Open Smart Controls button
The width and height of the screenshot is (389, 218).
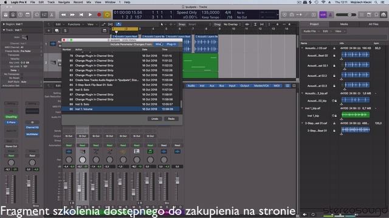pos(36,15)
